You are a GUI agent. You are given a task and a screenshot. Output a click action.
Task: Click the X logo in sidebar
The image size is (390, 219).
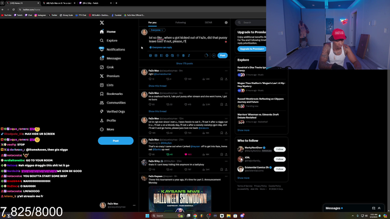pos(102,23)
